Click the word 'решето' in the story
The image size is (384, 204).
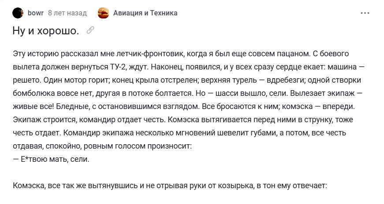[26, 80]
